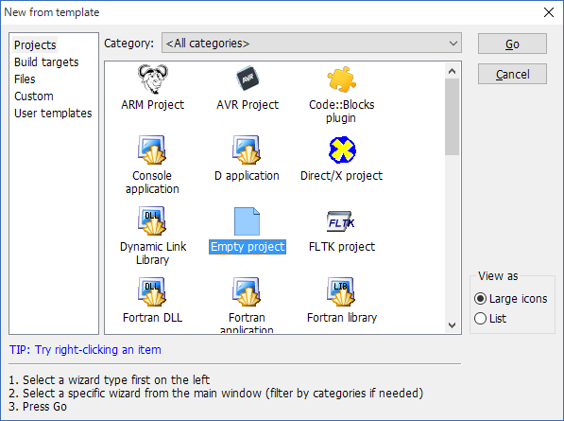Screen dimensions: 564x421
Task: Click the 'Fortran library' label
Action: click(x=342, y=318)
